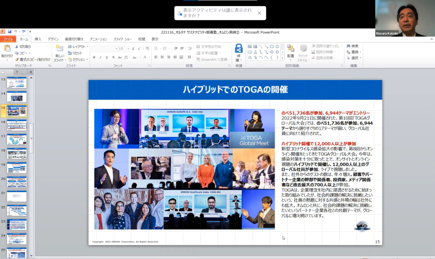Toggle center text alignment

162,57
